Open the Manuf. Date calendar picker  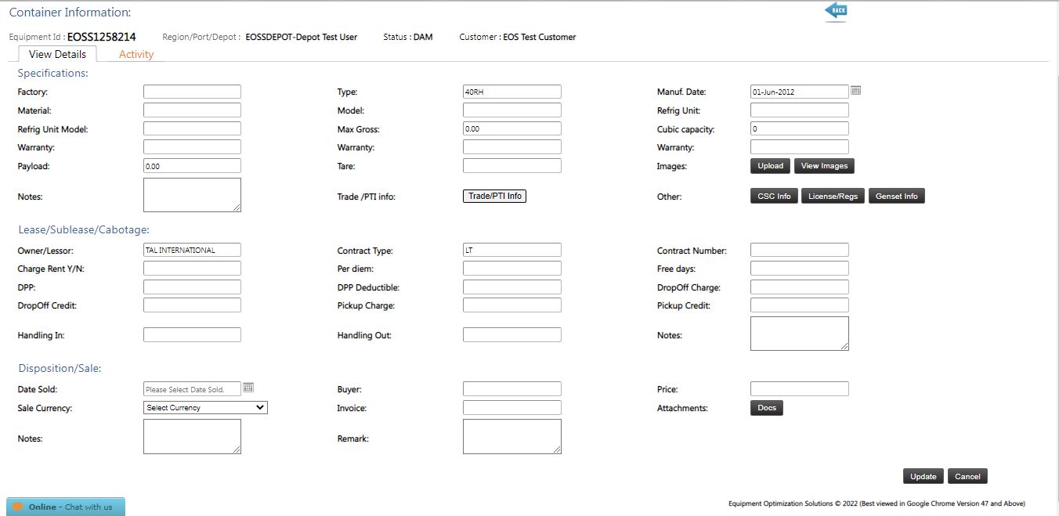pyautogui.click(x=856, y=91)
